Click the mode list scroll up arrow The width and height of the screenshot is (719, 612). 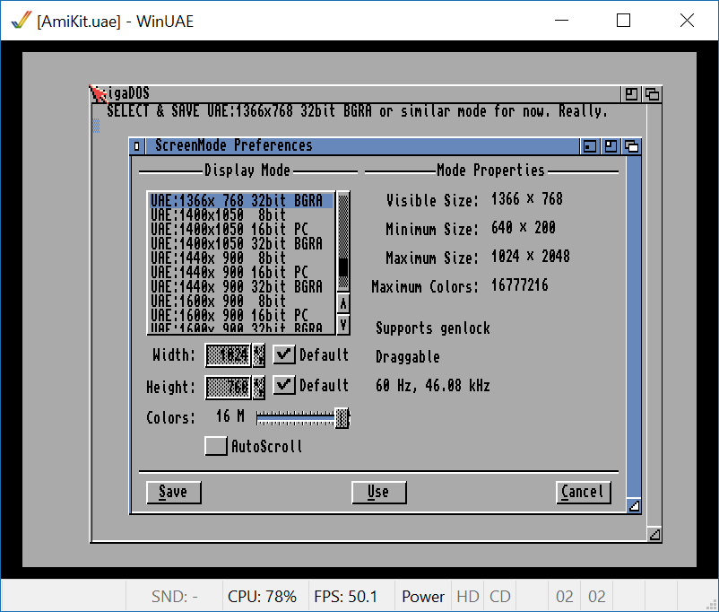(x=343, y=303)
